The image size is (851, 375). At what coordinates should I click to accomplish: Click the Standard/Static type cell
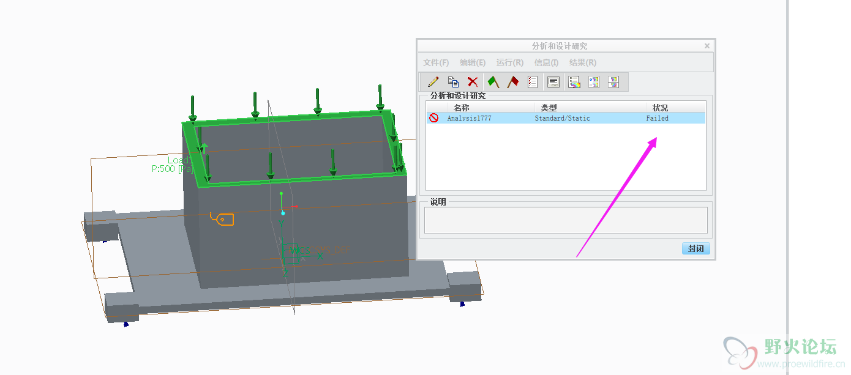click(x=562, y=118)
